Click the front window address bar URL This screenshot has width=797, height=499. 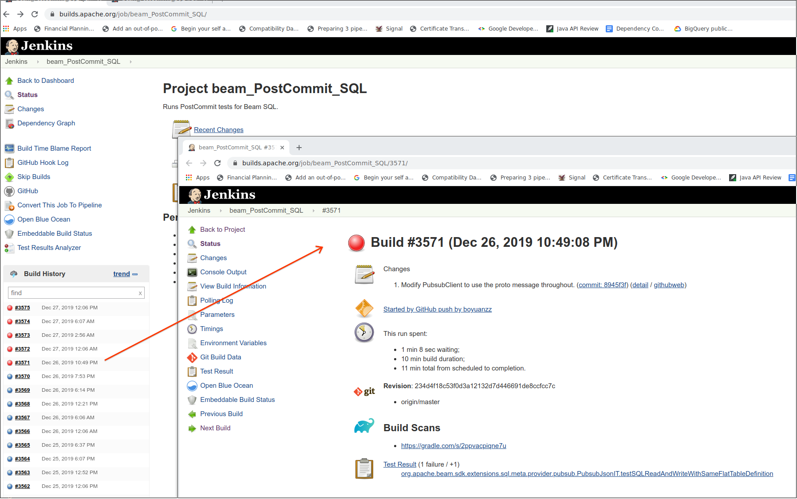coord(325,163)
